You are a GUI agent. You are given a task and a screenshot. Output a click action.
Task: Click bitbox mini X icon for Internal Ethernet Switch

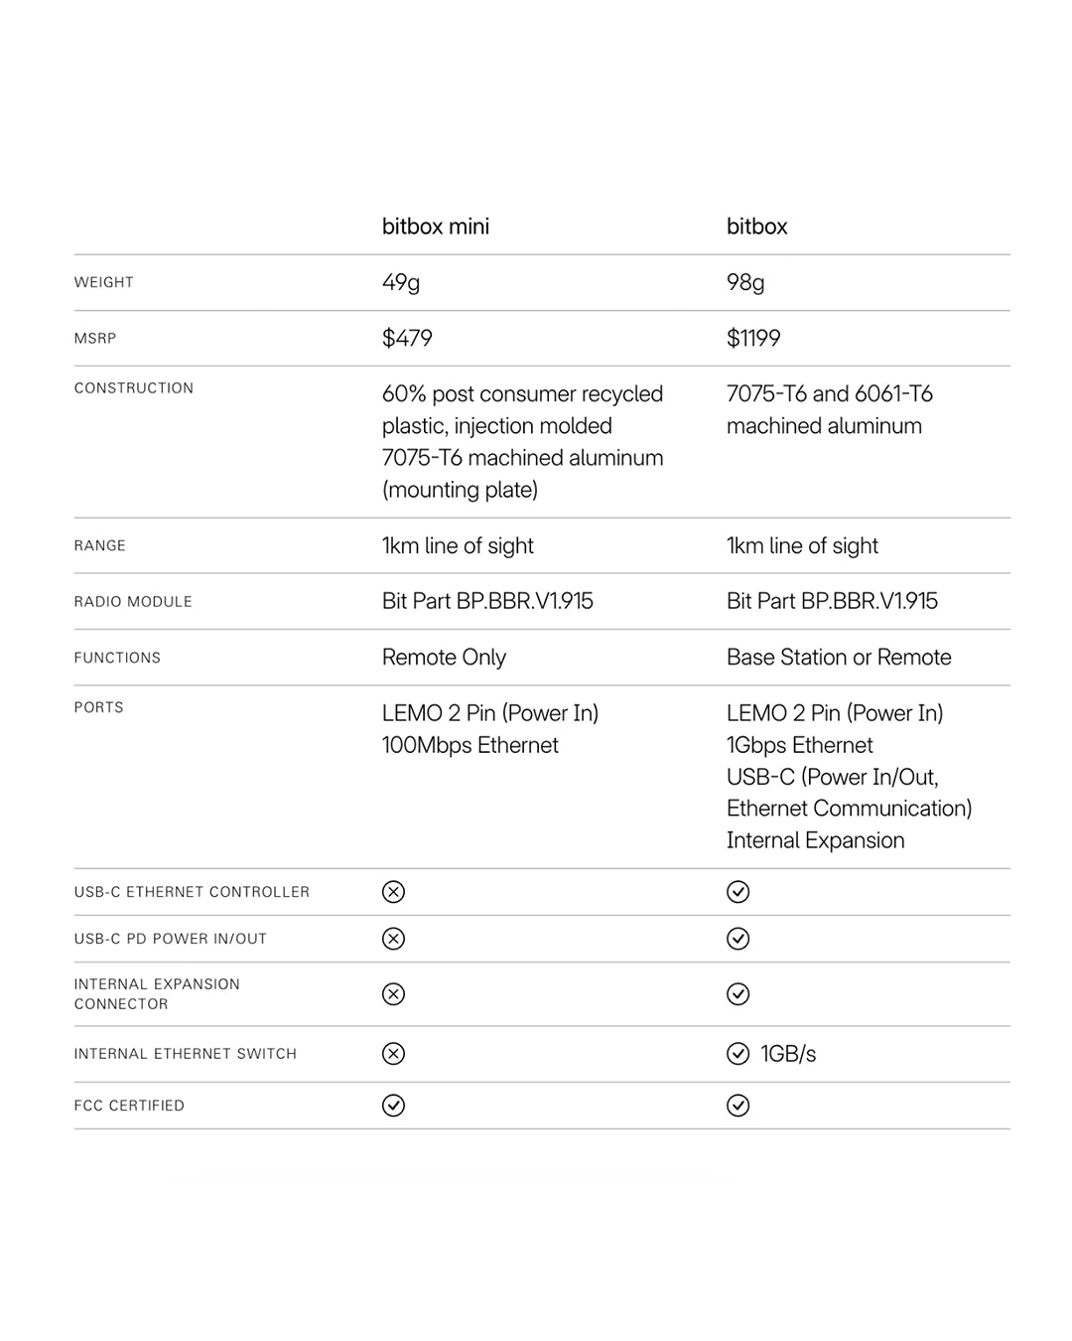pos(393,1054)
